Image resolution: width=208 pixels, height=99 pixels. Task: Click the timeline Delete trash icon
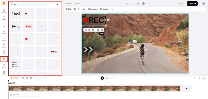(31, 78)
